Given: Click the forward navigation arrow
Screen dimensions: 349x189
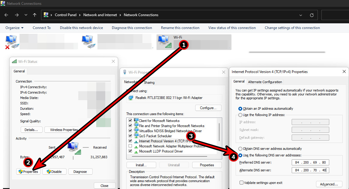Looking at the screenshot, I should (x=17, y=15).
